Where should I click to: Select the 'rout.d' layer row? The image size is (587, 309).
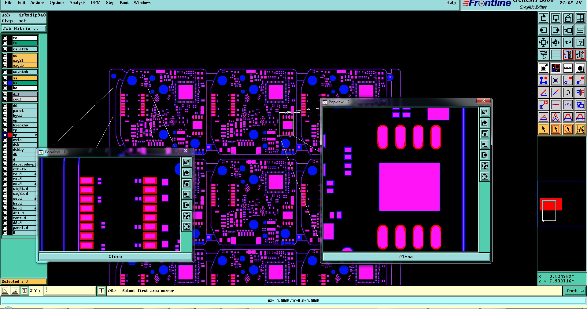point(25,218)
